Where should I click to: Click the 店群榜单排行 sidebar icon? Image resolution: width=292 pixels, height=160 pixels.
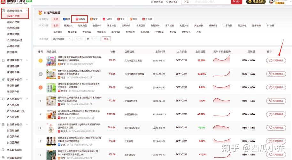pos(3,79)
